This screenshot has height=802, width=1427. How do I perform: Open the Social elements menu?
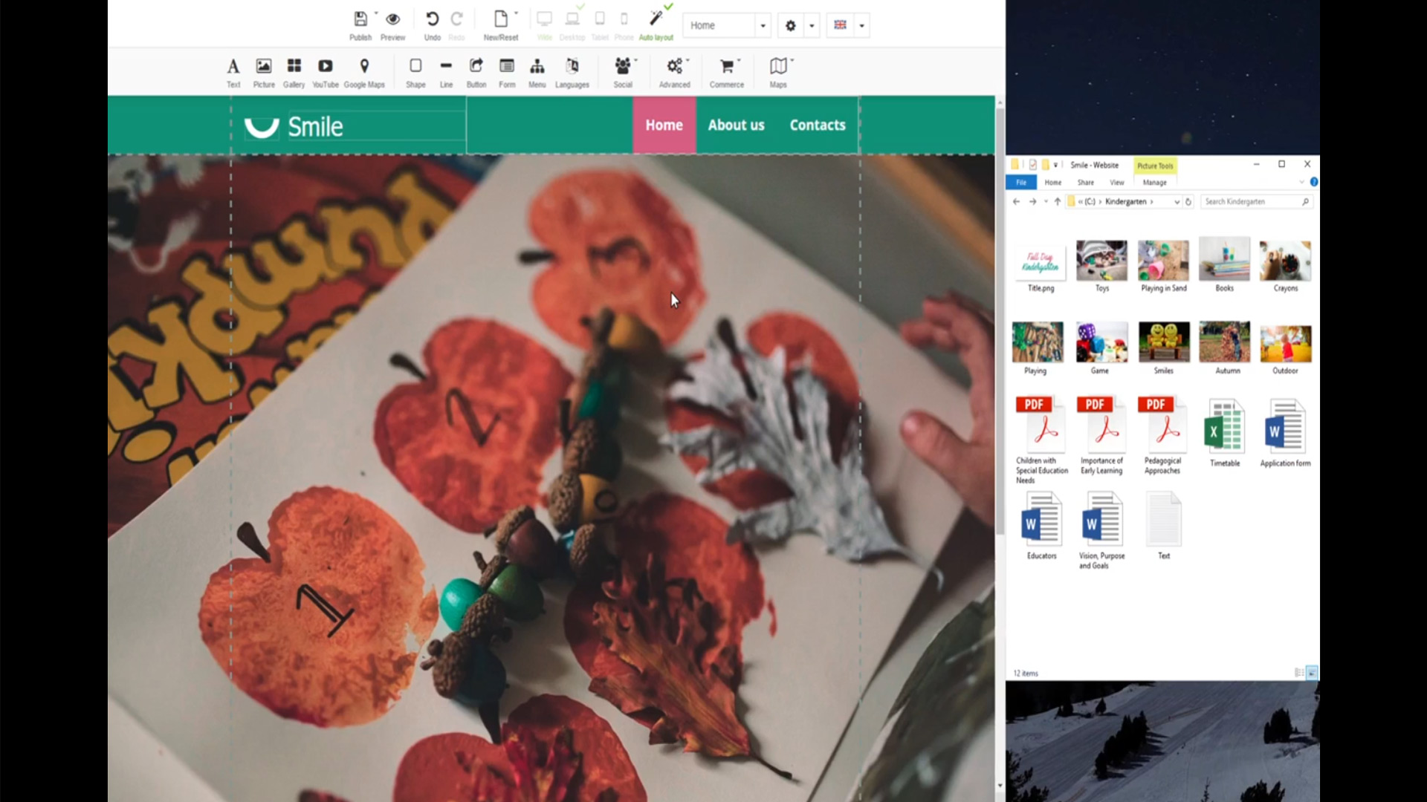[623, 72]
